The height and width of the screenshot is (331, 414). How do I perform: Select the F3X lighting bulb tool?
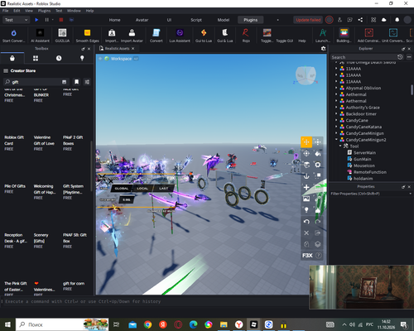pyautogui.click(x=306, y=210)
